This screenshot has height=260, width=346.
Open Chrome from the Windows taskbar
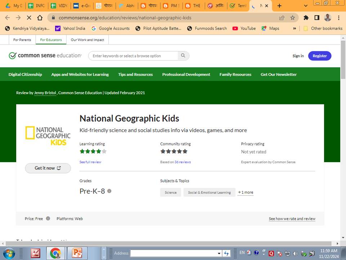pyautogui.click(x=55, y=253)
